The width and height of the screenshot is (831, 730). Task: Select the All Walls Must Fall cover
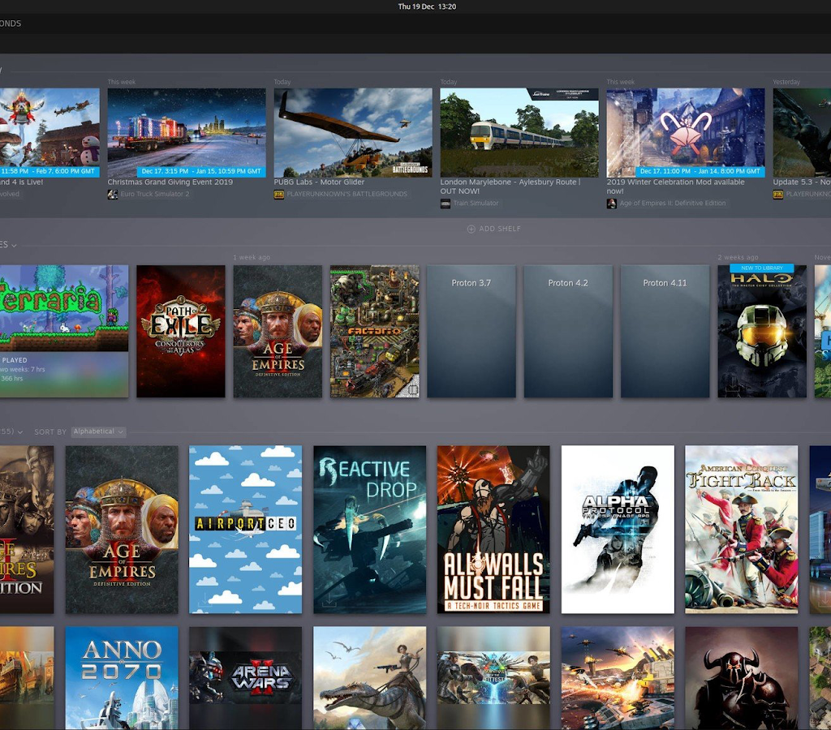[493, 530]
